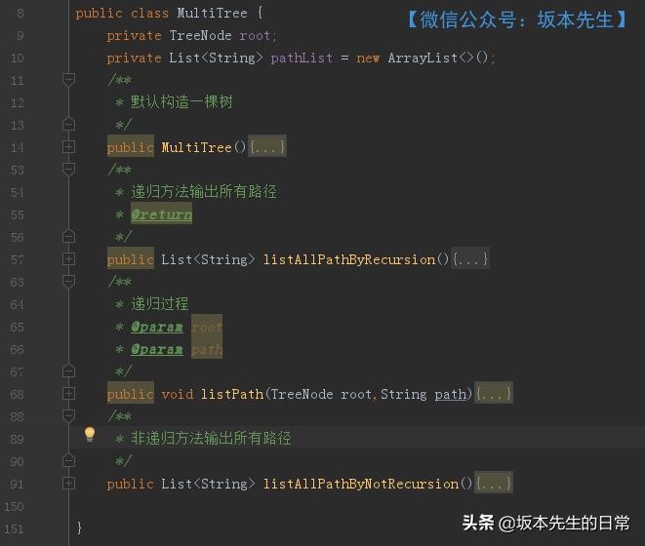Click method name listPath

(232, 394)
